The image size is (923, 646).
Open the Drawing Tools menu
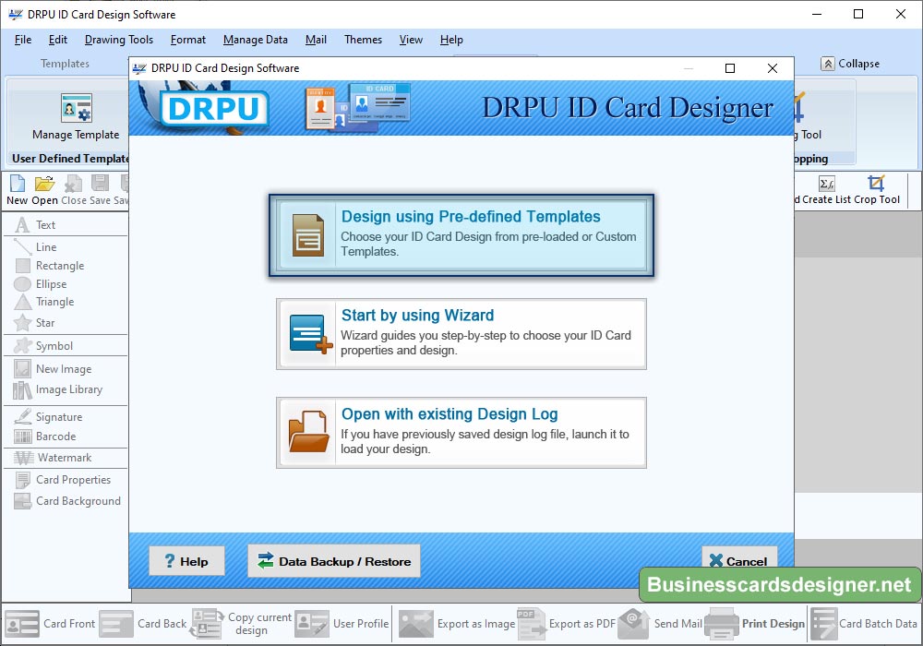coord(118,40)
